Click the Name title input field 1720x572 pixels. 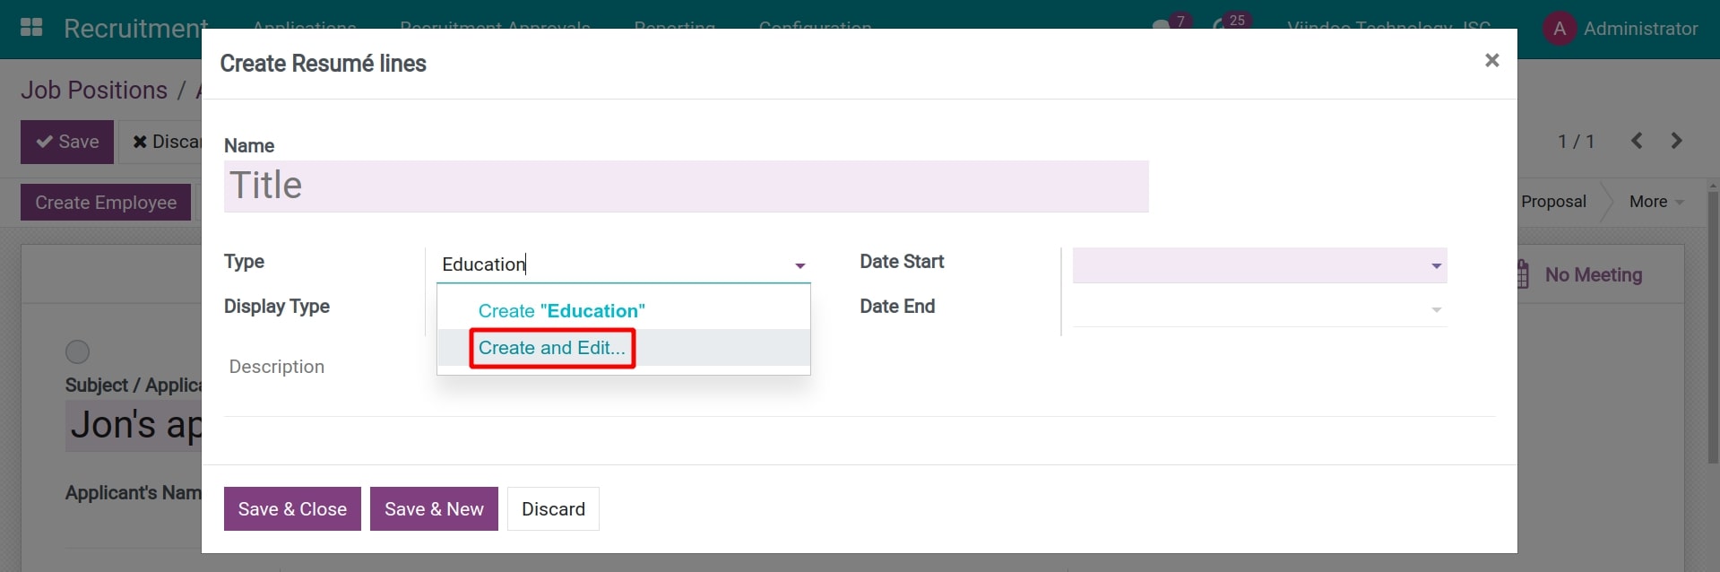(686, 186)
